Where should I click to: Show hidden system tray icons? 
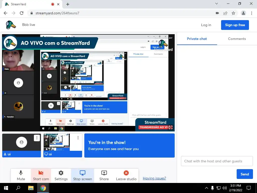[207, 188]
